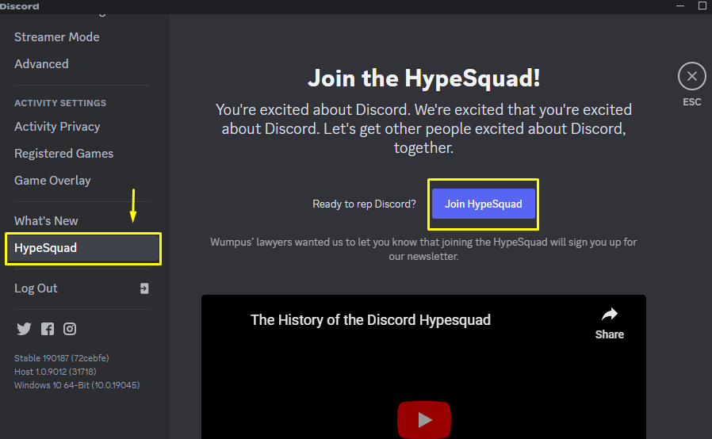
Task: Open Facebook social link icon
Action: (48, 329)
